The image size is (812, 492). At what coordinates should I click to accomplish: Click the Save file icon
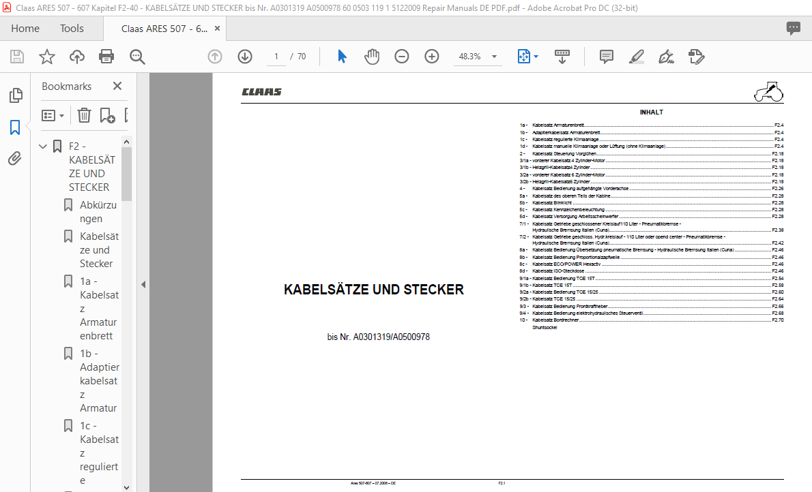[17, 57]
